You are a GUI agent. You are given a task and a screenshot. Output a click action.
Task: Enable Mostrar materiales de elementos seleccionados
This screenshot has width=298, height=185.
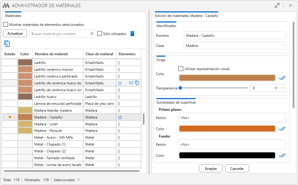coord(6,24)
